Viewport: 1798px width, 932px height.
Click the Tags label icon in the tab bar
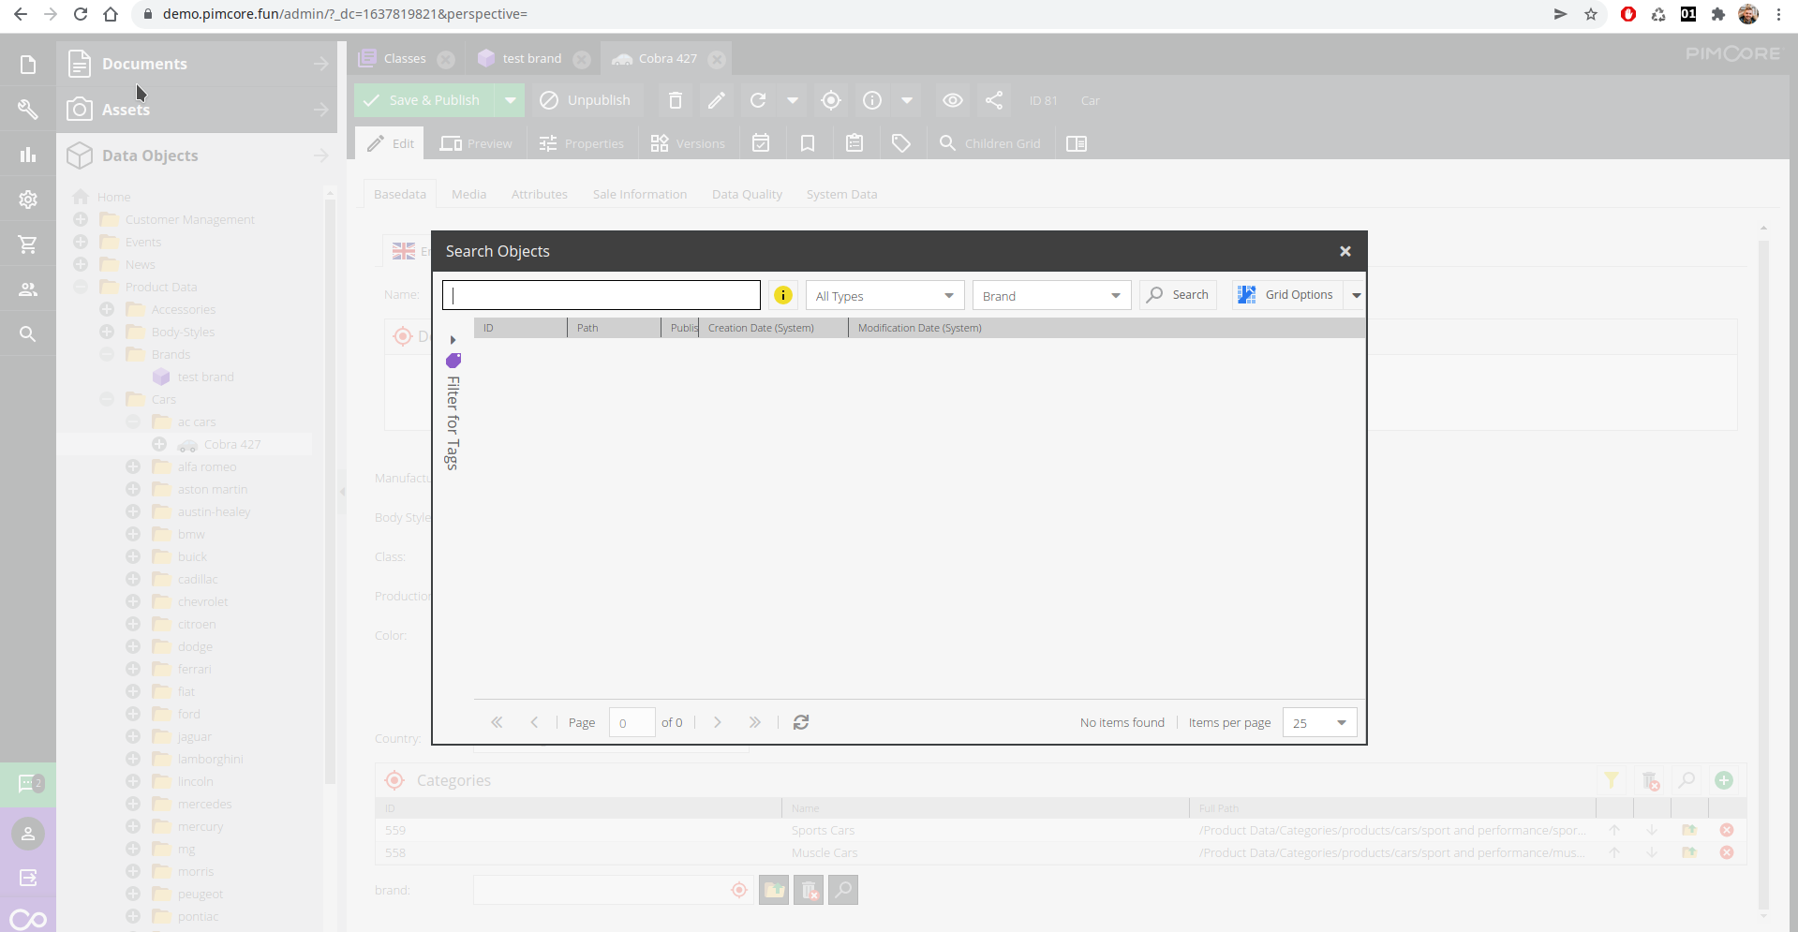pos(900,142)
